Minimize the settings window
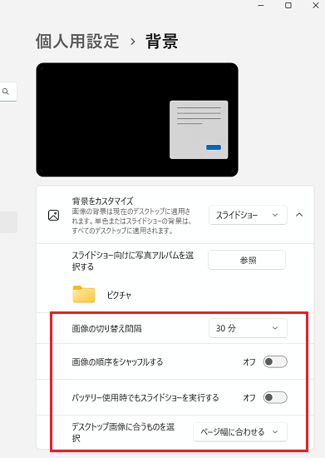The width and height of the screenshot is (325, 458). (x=261, y=5)
